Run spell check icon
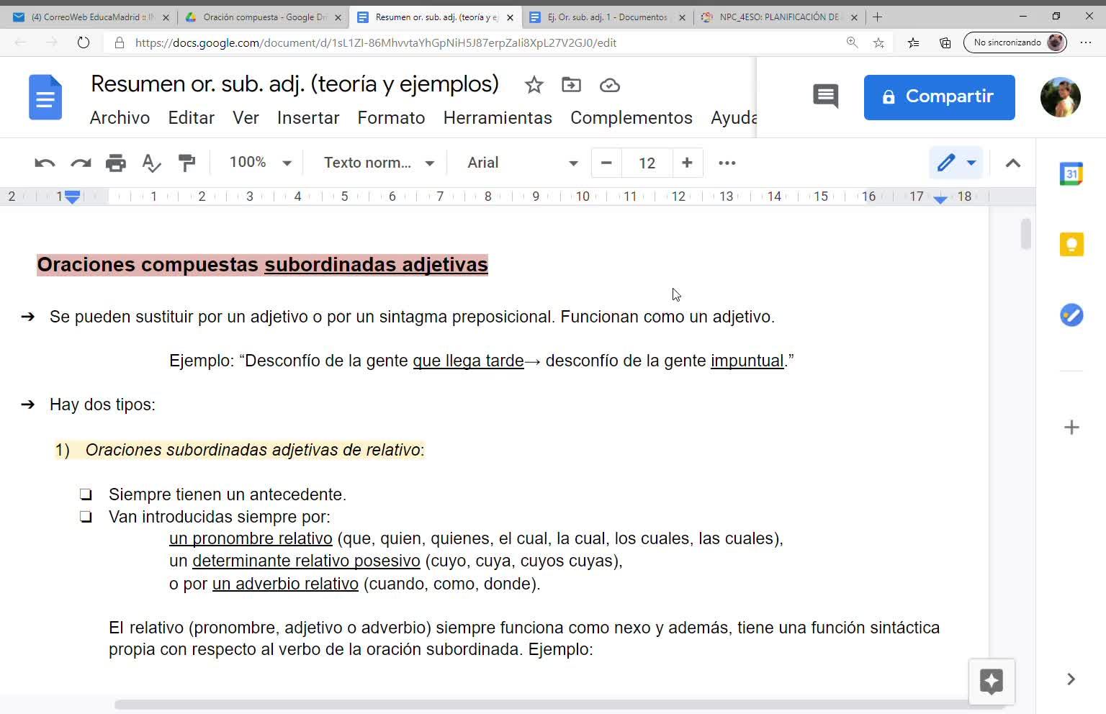The image size is (1106, 714). [x=151, y=163]
